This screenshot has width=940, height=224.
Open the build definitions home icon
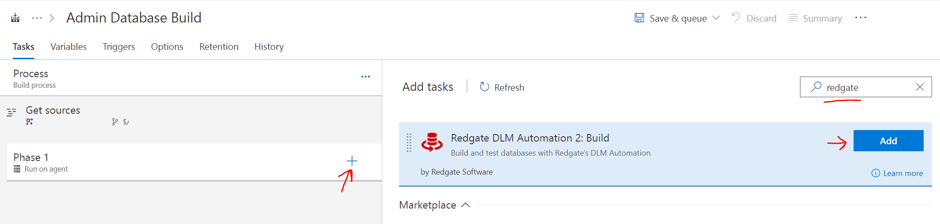pos(15,18)
